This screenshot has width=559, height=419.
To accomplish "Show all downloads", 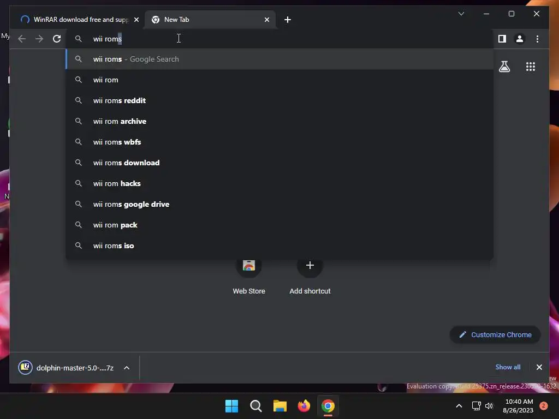I will point(508,367).
